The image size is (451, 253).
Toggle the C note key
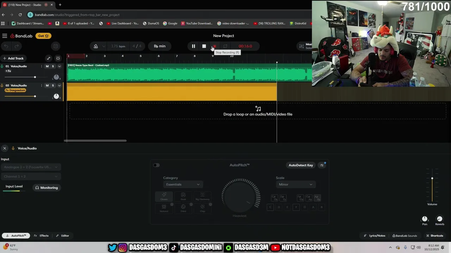270,207
